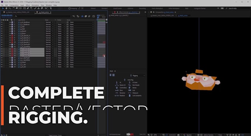The width and height of the screenshot is (251, 136).
Task: Hide the g_R_EyeBrow layer
Action: pyautogui.click(x=2, y=22)
